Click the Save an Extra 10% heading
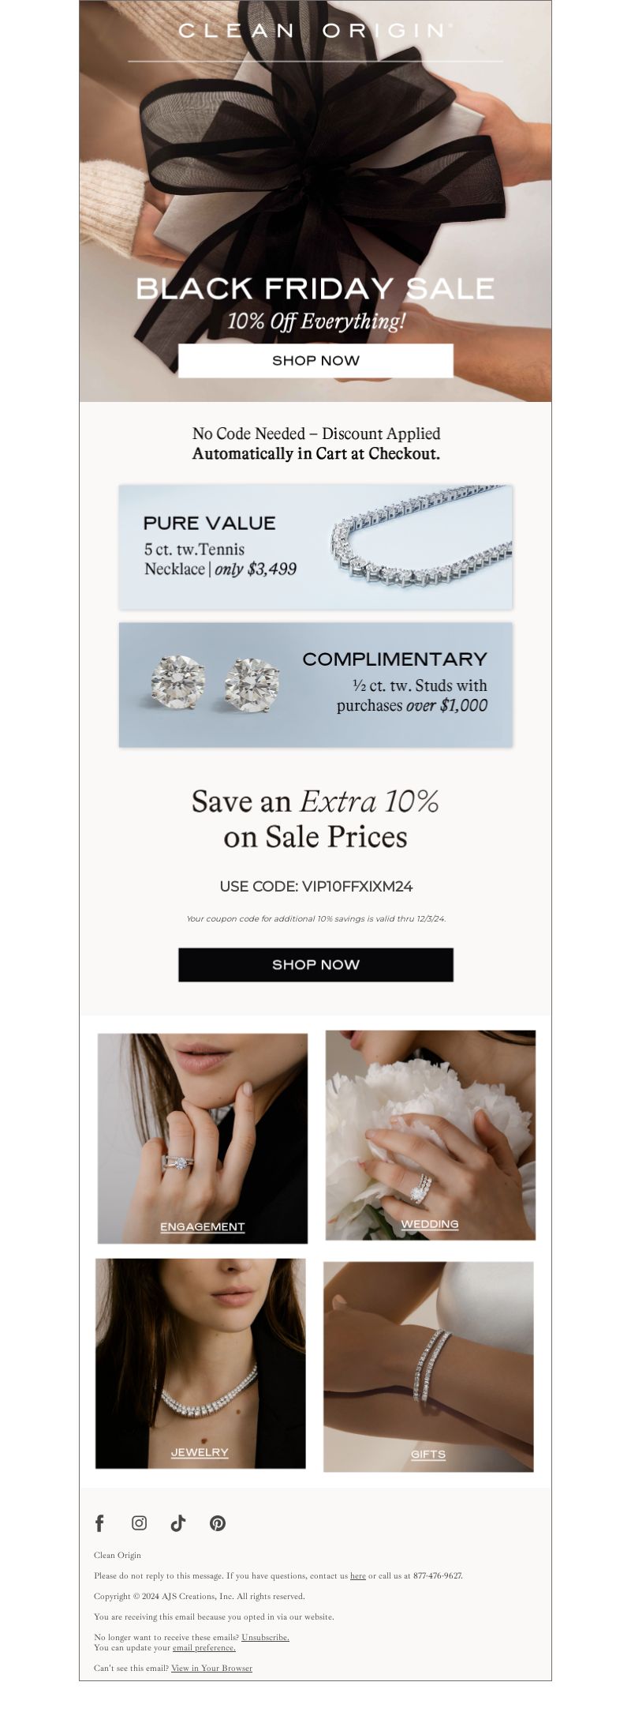Viewport: 631px width, 1712px height. coord(315,819)
